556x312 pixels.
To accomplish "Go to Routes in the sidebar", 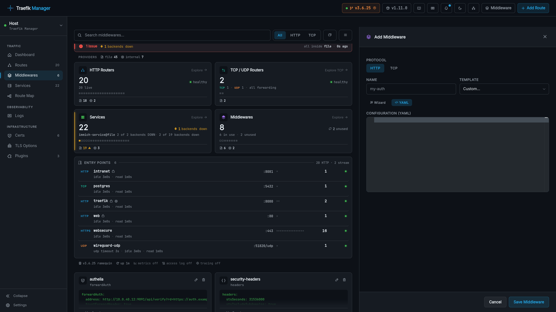I will [x=33, y=65].
